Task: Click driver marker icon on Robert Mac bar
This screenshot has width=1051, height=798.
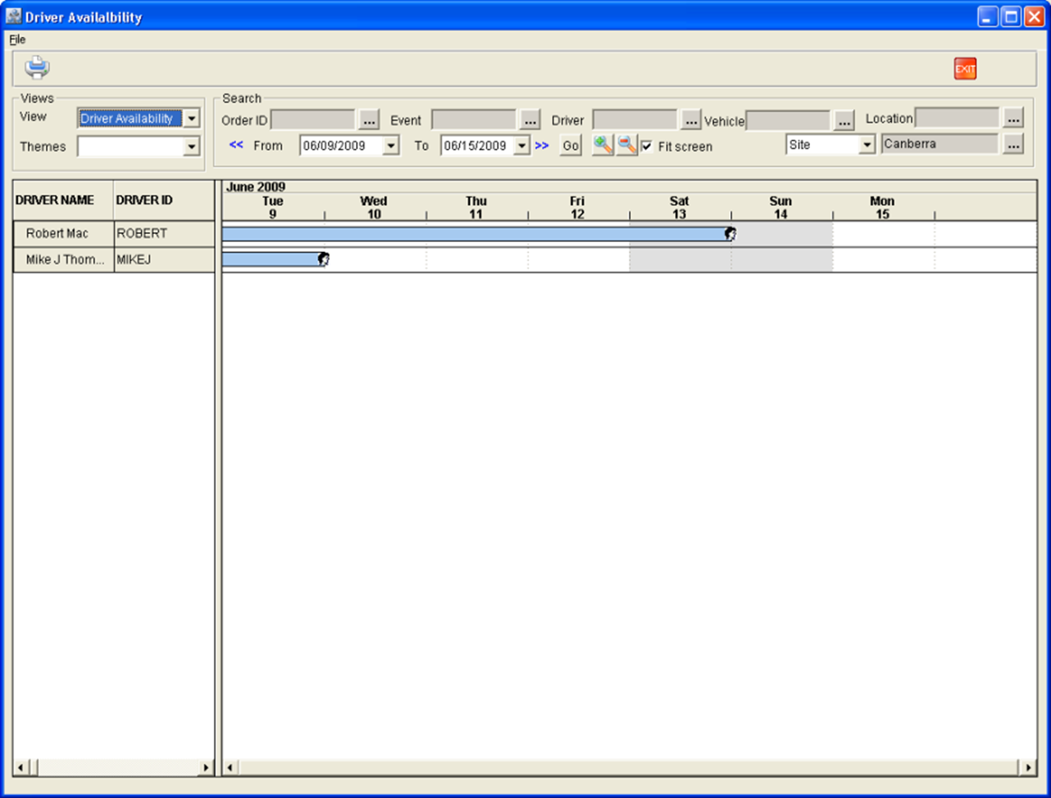Action: coord(731,233)
